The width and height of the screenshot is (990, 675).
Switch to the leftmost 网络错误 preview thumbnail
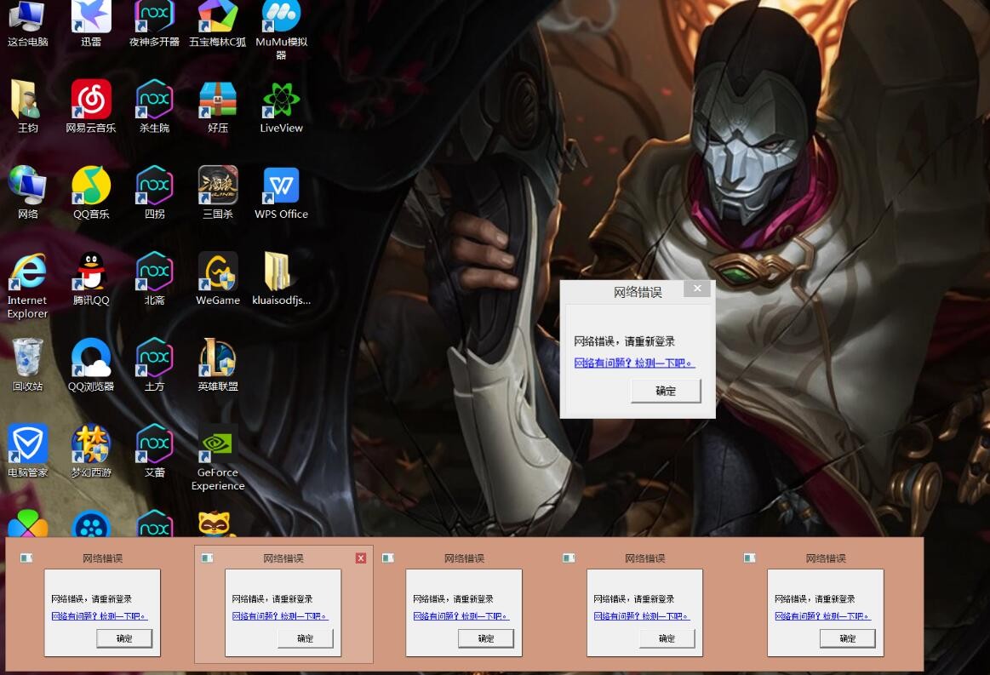pos(102,613)
